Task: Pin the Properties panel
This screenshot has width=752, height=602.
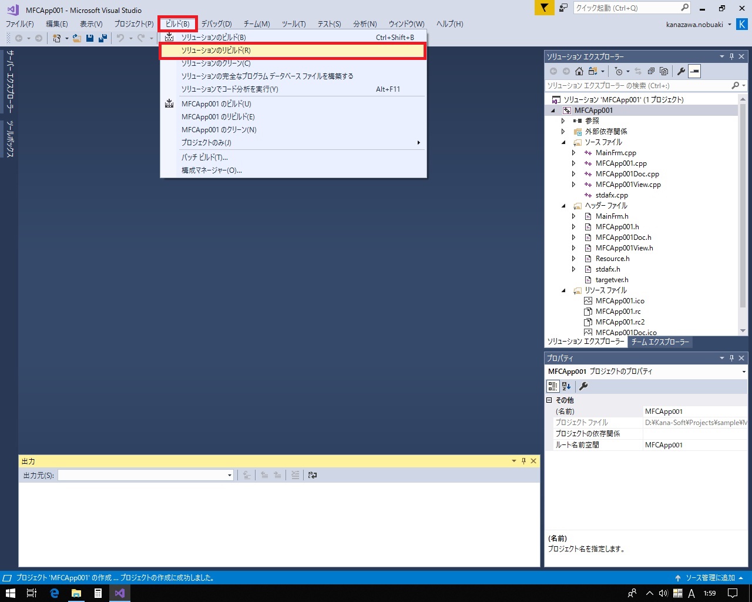Action: pyautogui.click(x=731, y=358)
